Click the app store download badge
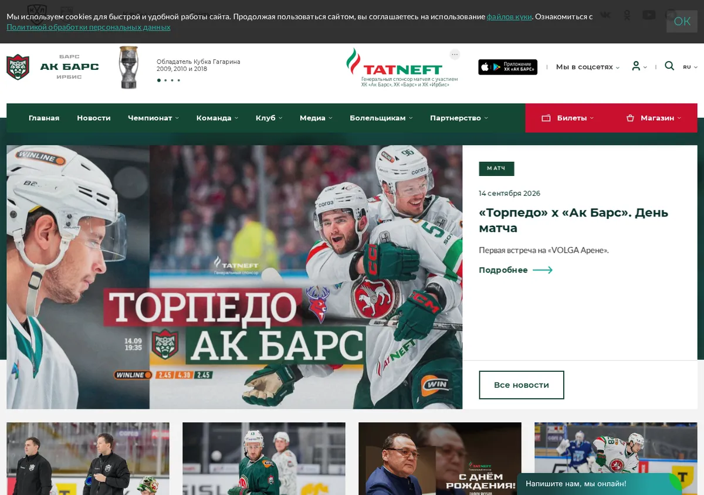704x495 pixels. tap(507, 67)
